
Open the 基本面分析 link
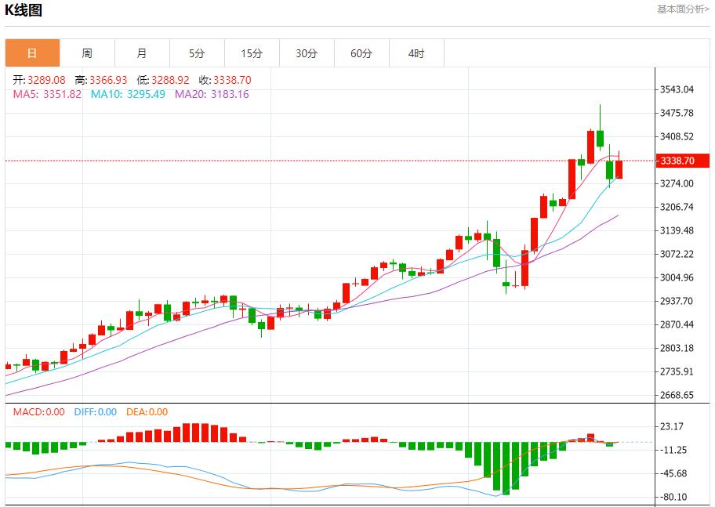tap(683, 9)
